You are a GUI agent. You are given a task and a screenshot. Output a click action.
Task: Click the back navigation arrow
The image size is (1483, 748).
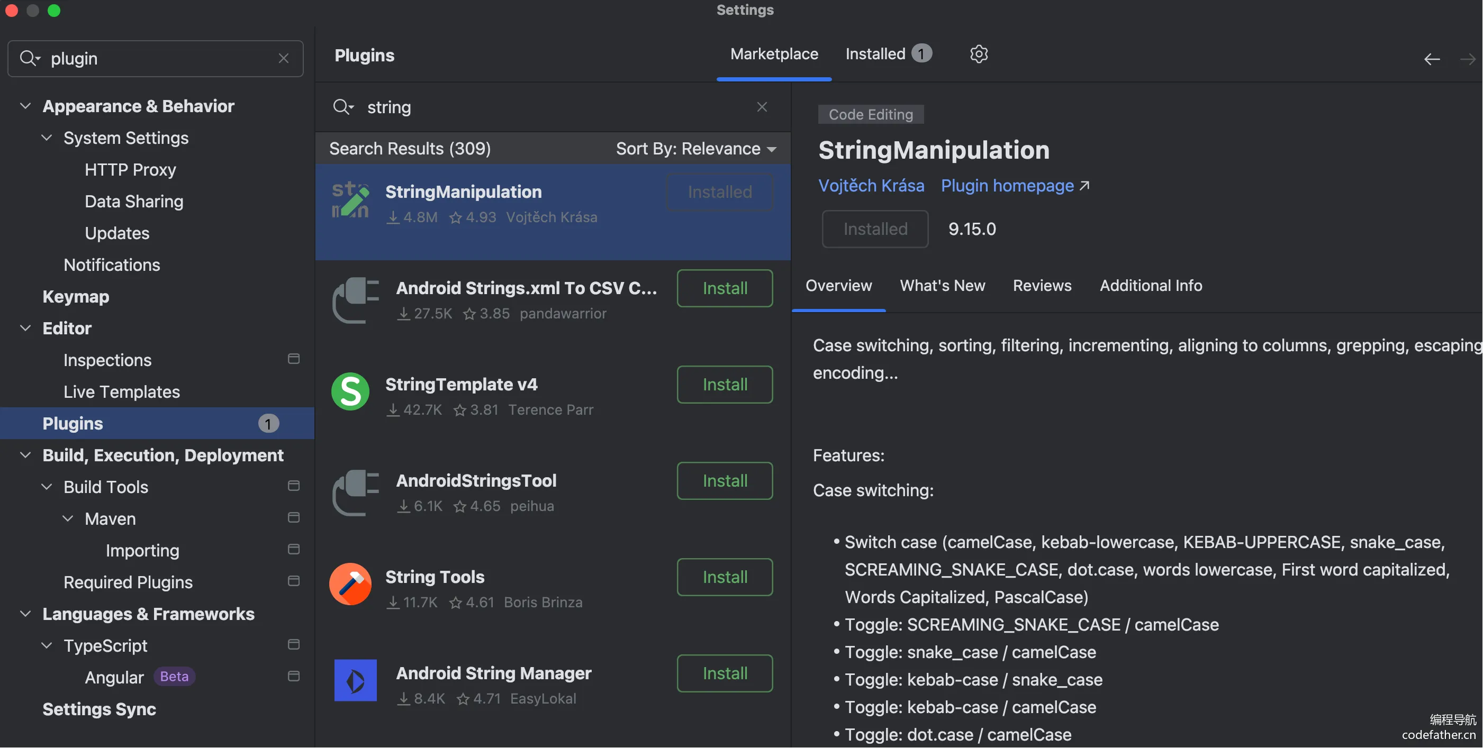(x=1432, y=59)
